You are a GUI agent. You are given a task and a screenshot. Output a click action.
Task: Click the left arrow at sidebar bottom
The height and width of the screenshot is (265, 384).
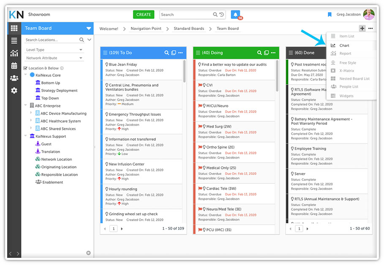[x=10, y=254]
